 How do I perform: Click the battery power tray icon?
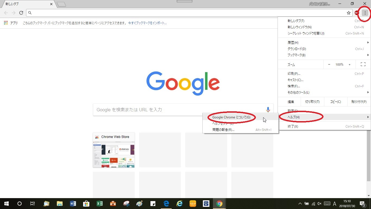[307, 204]
